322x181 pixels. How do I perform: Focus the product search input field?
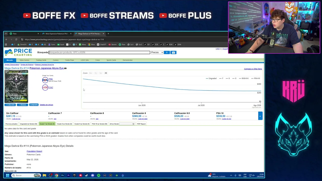(x=99, y=52)
